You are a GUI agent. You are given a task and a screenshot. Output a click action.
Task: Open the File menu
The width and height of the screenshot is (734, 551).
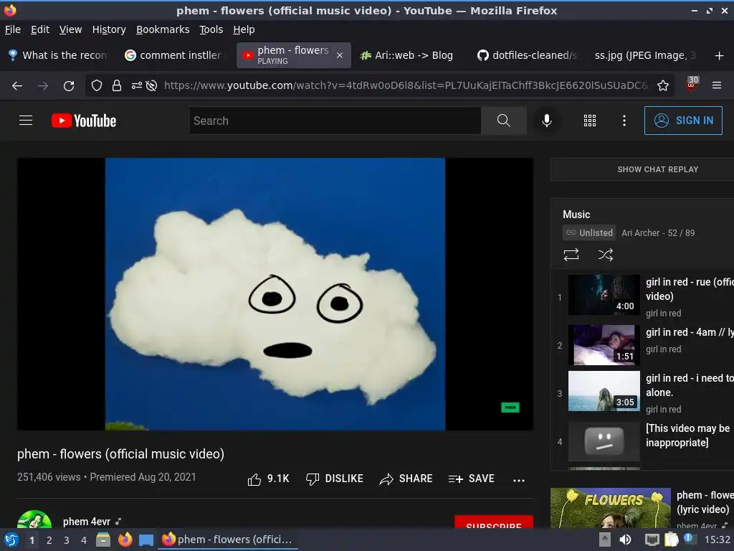[x=13, y=29]
